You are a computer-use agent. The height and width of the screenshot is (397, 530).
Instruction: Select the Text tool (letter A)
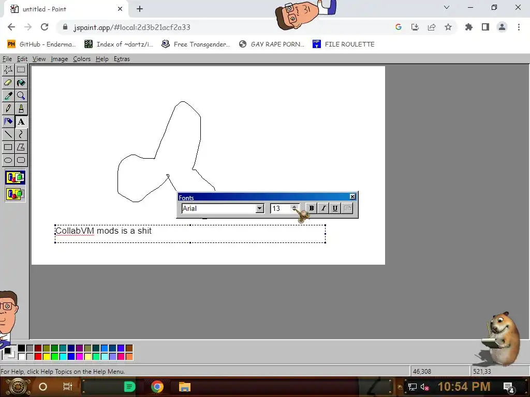tap(21, 121)
